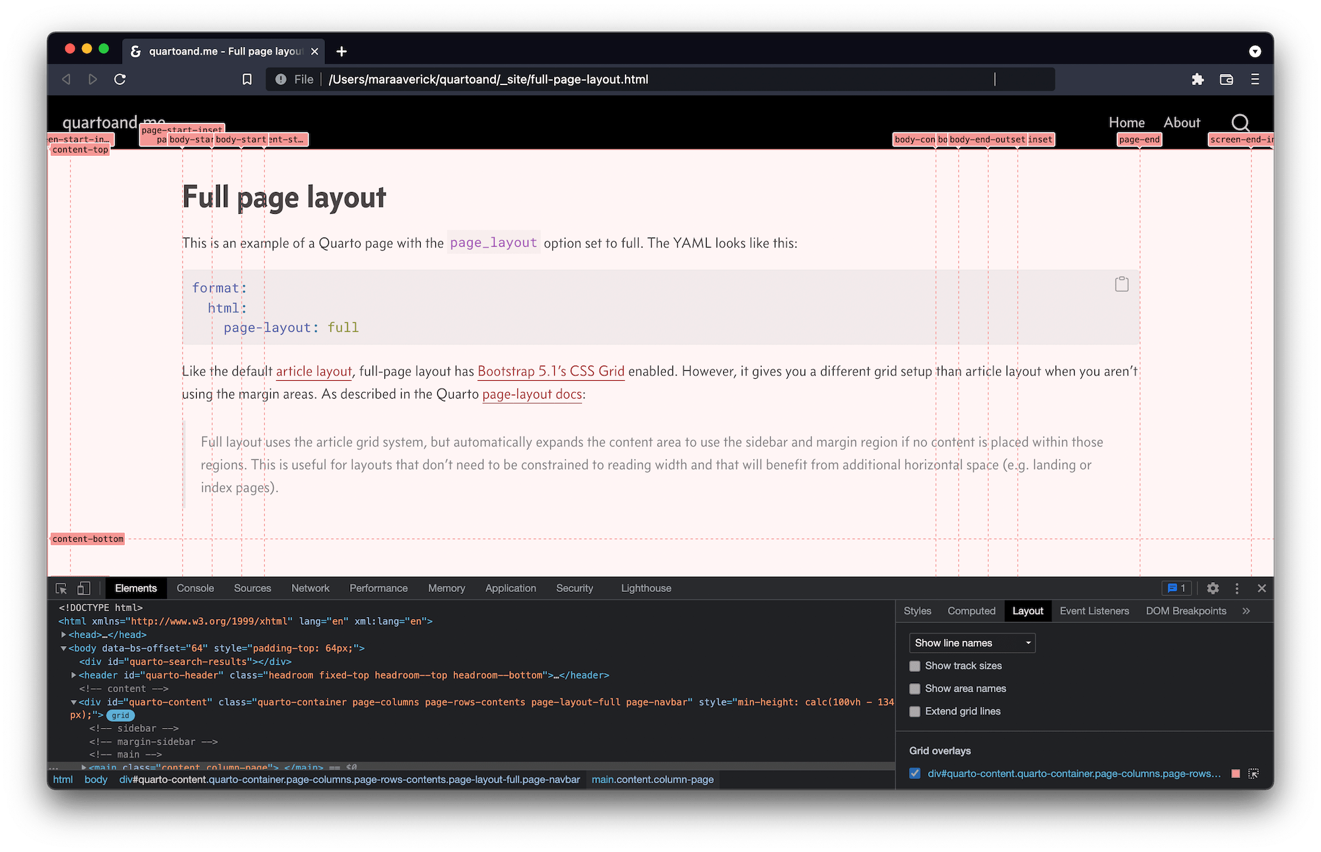Image resolution: width=1321 pixels, height=852 pixels.
Task: Select body in the DOM breadcrumb bar
Action: coord(96,779)
